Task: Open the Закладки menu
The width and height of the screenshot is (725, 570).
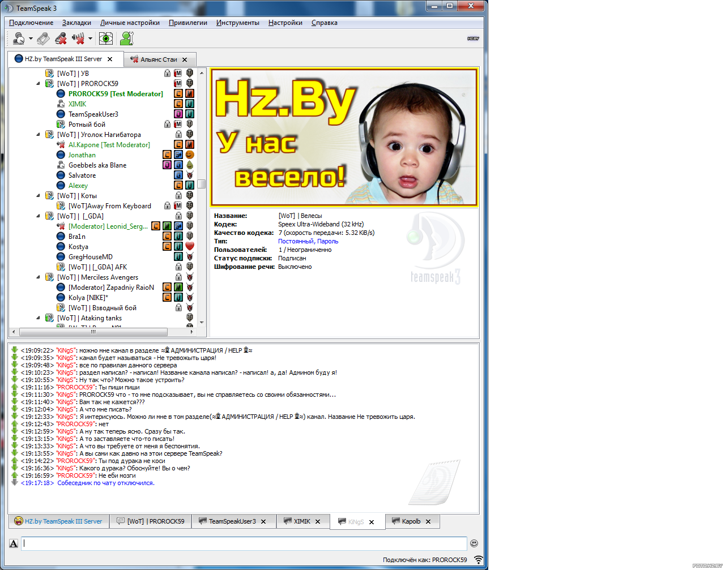Action: tap(76, 23)
